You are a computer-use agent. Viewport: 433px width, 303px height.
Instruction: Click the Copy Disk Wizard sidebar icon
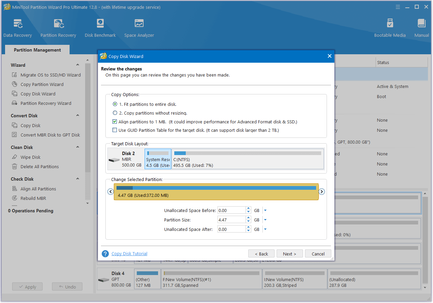[x=15, y=94]
